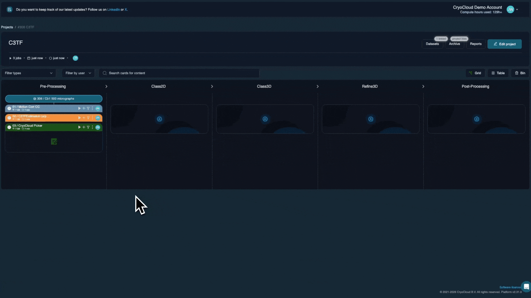Follow the X link in the banner
The height and width of the screenshot is (298, 531).
(126, 10)
